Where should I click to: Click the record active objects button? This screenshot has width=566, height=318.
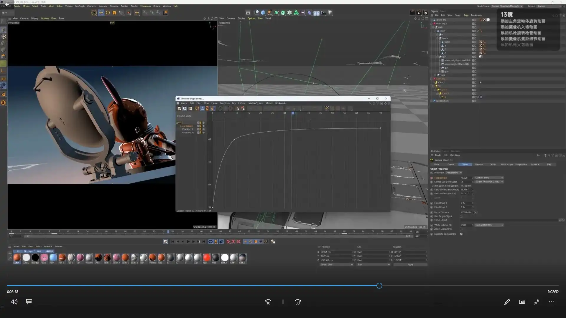tap(228, 242)
